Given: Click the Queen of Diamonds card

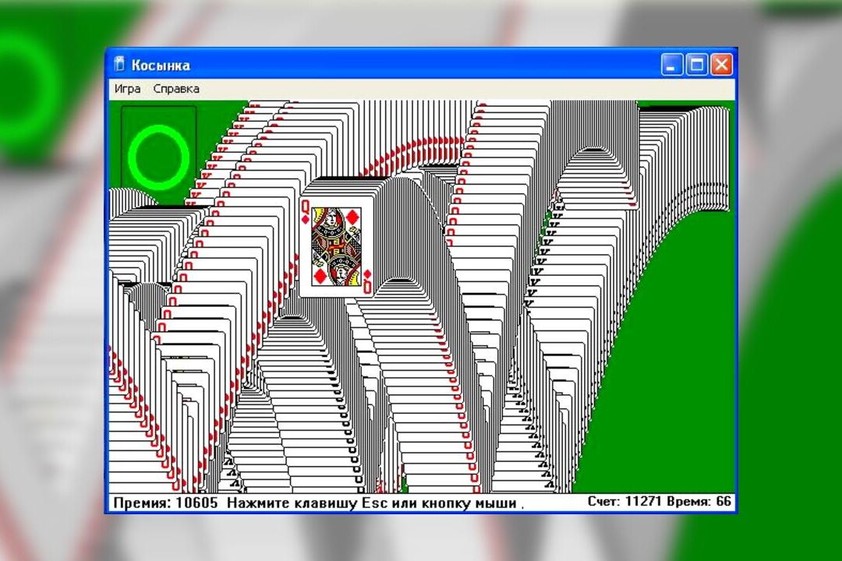Looking at the screenshot, I should point(337,245).
